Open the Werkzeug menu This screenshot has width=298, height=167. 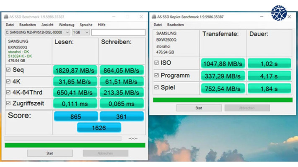[67, 25]
